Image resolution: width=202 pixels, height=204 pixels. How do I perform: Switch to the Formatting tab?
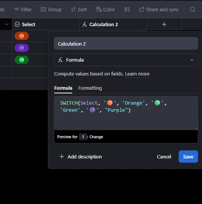point(90,88)
